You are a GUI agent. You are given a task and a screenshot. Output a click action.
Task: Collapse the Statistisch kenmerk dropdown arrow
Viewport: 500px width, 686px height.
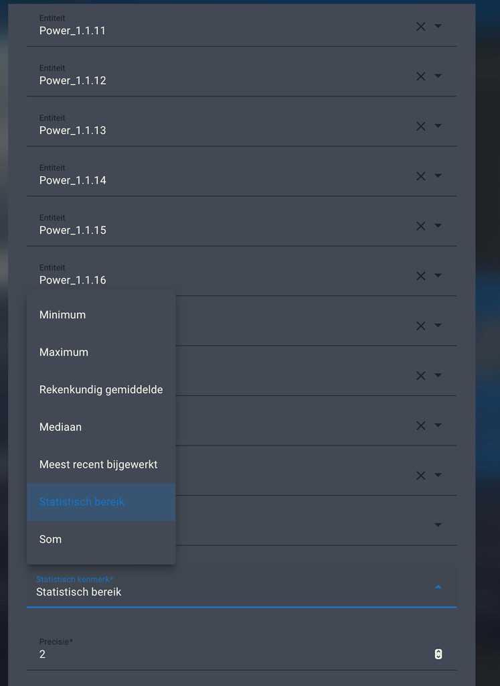click(x=438, y=586)
